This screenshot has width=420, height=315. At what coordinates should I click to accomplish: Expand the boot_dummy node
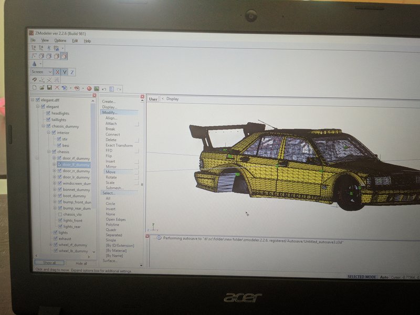(55, 195)
